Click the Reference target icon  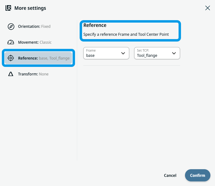11,58
